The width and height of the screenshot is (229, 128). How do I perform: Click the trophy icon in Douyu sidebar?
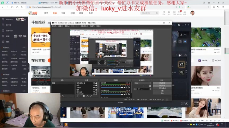(x=3, y=36)
